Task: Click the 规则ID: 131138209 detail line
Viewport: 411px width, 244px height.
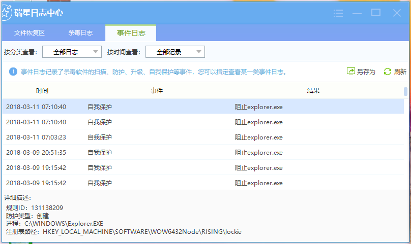Action: point(35,207)
